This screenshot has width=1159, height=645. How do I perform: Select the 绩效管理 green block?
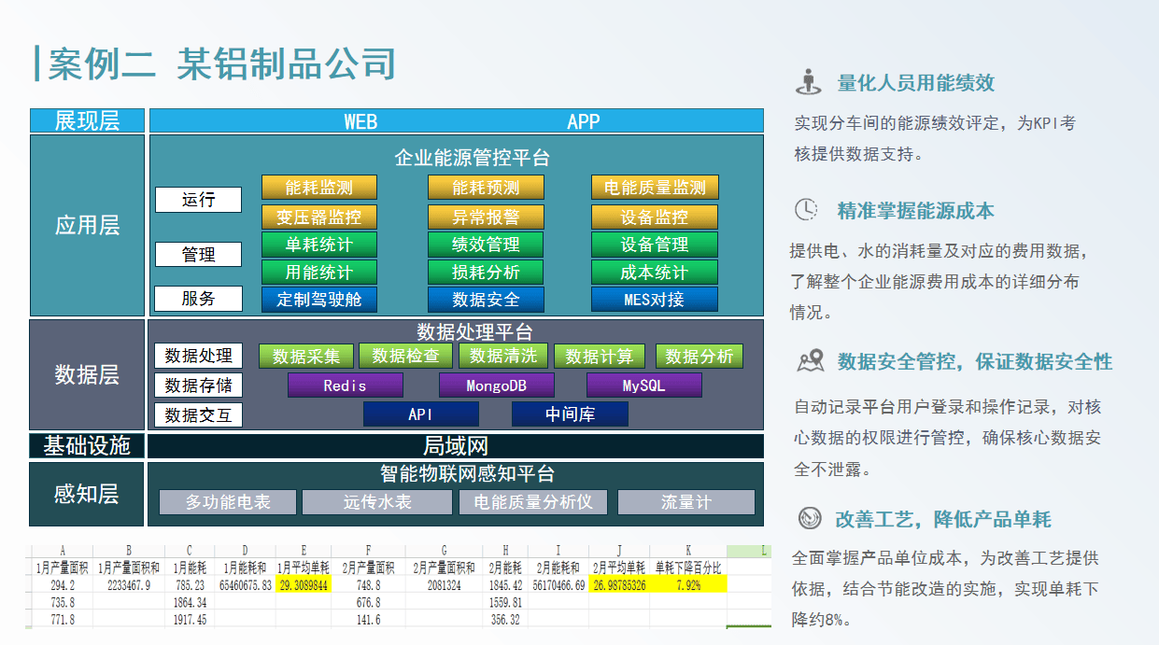coord(486,245)
